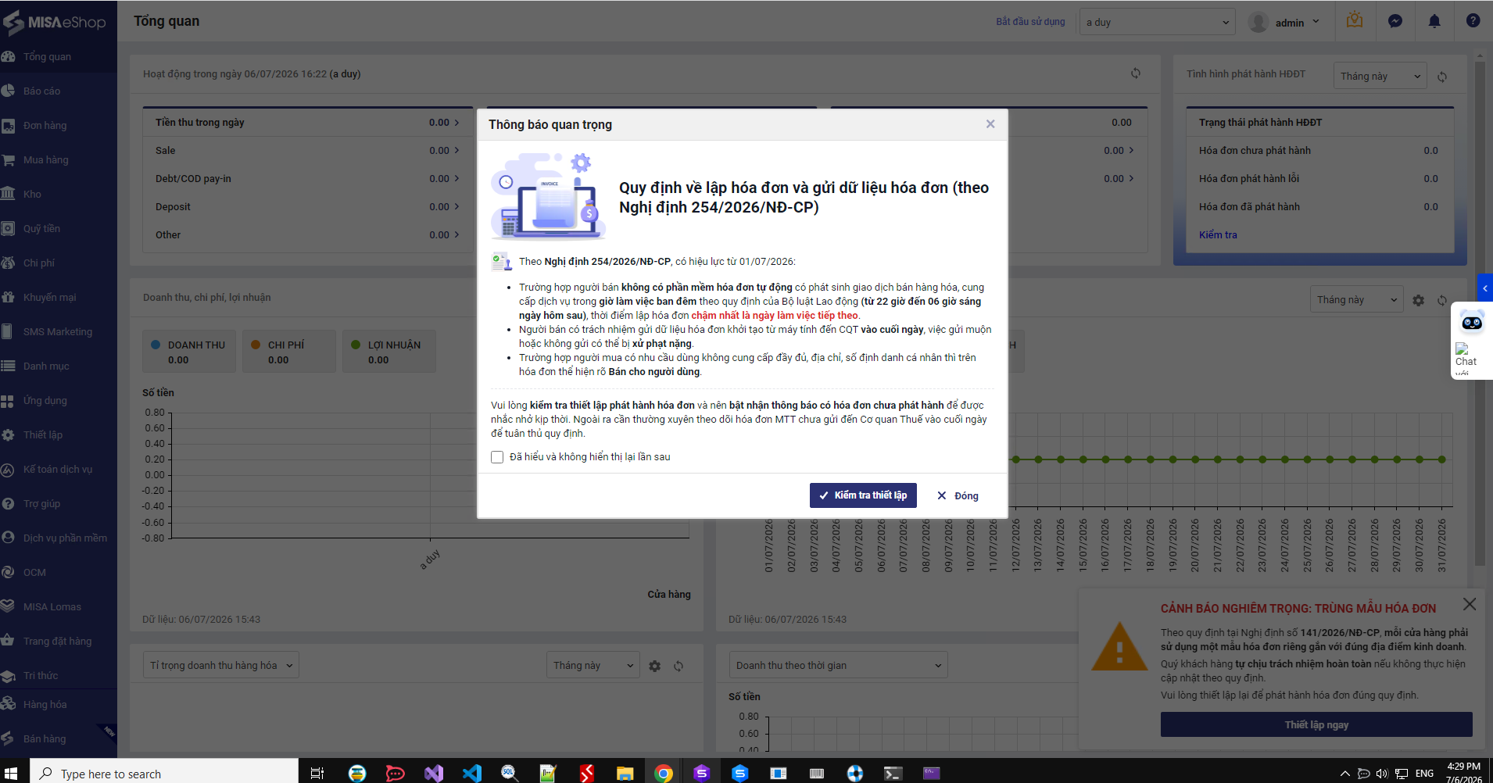Refresh the 'Hoạt động trong ngày' panel
Viewport: 1493px width, 783px height.
(x=1136, y=73)
